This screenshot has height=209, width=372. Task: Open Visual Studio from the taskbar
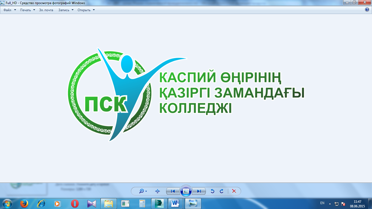pyautogui.click(x=92, y=204)
